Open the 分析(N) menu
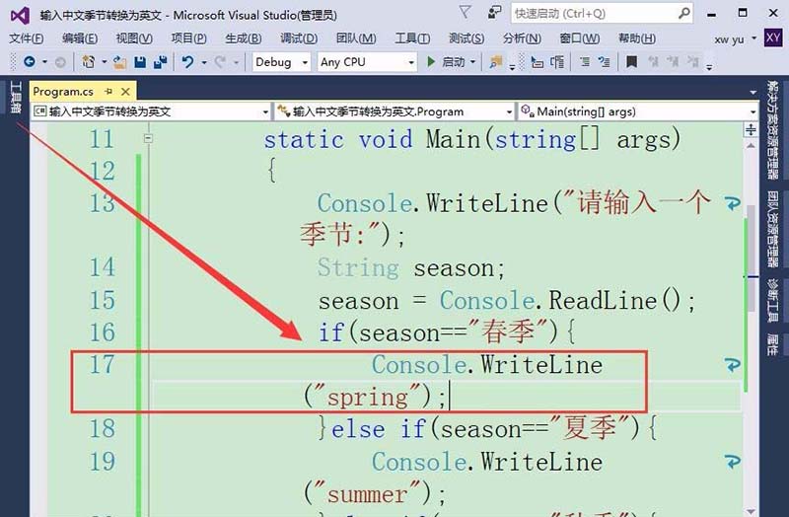Image resolution: width=789 pixels, height=517 pixels. pyautogui.click(x=522, y=38)
